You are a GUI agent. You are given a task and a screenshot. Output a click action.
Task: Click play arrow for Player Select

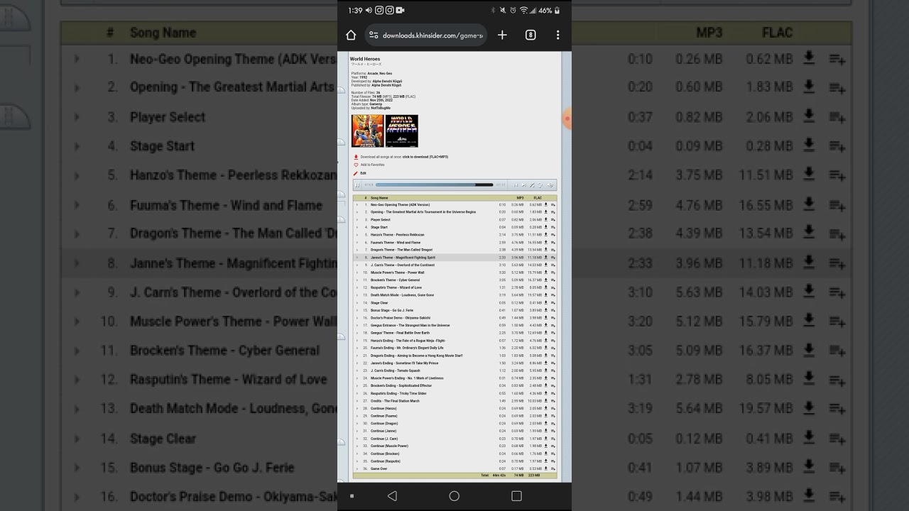357,220
